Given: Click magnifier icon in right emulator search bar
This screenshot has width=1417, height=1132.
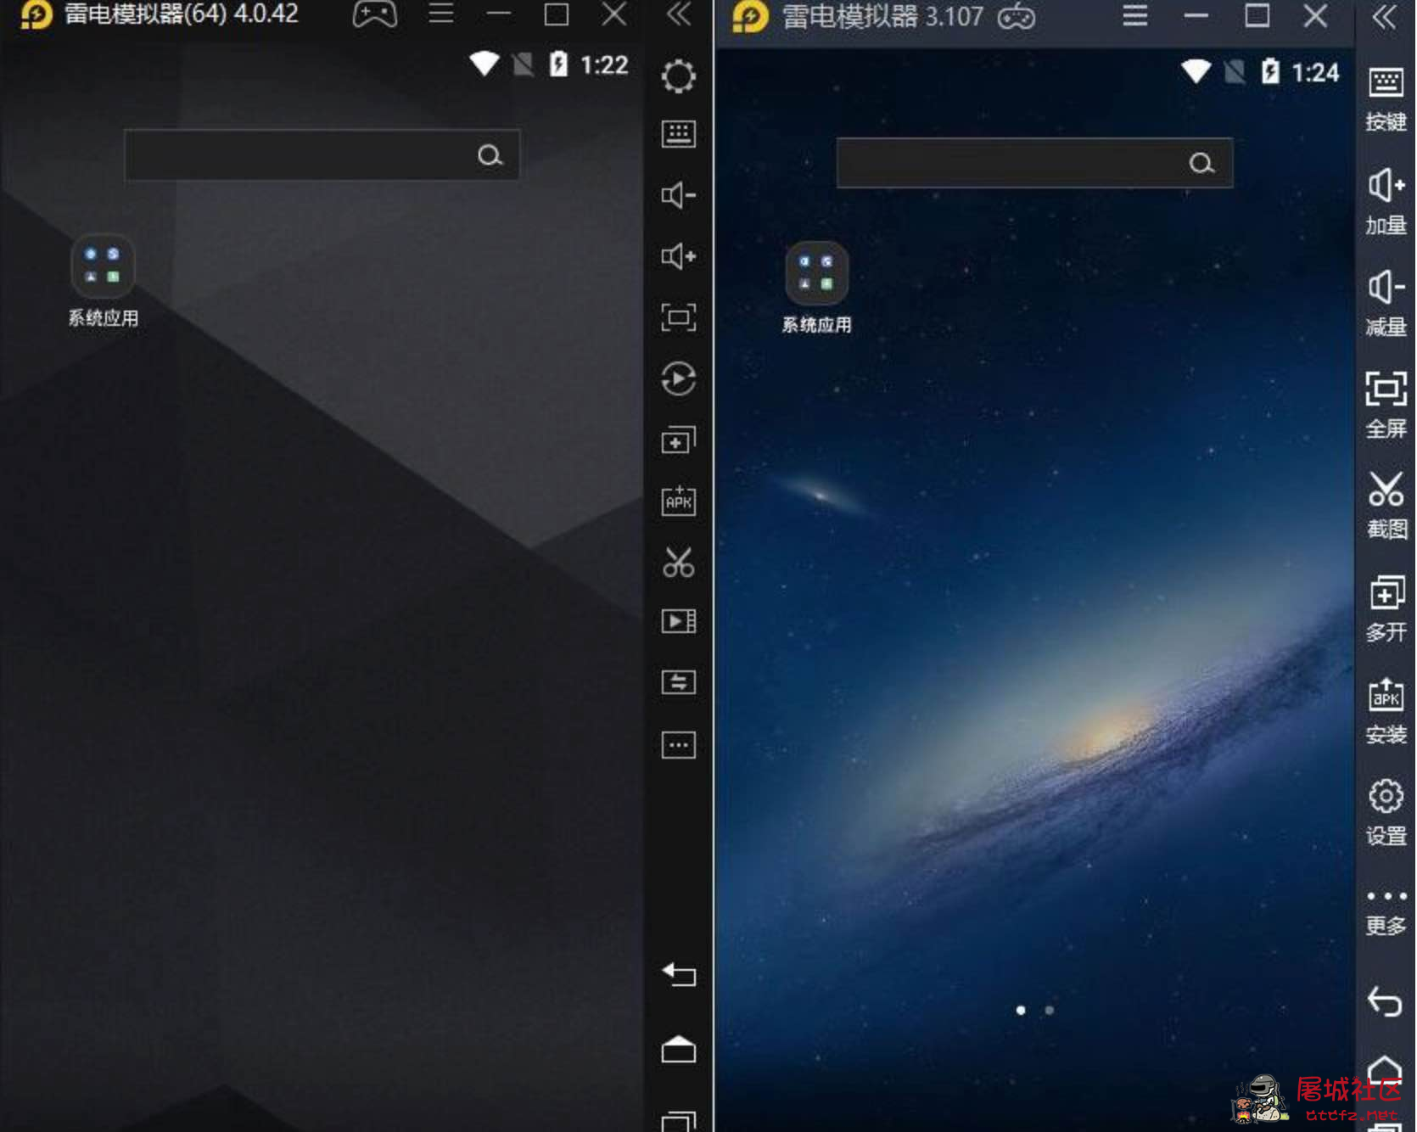Looking at the screenshot, I should pyautogui.click(x=1201, y=163).
